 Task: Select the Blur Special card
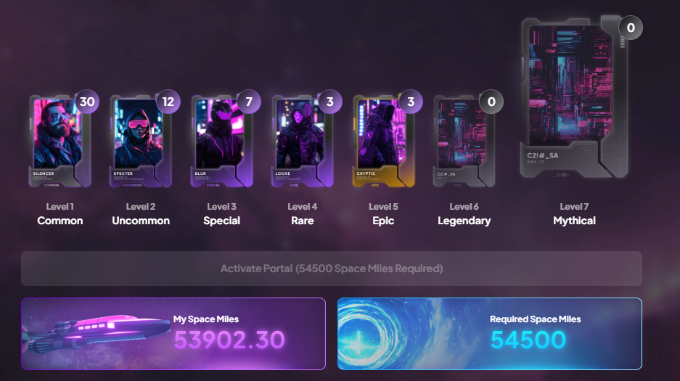click(x=221, y=142)
